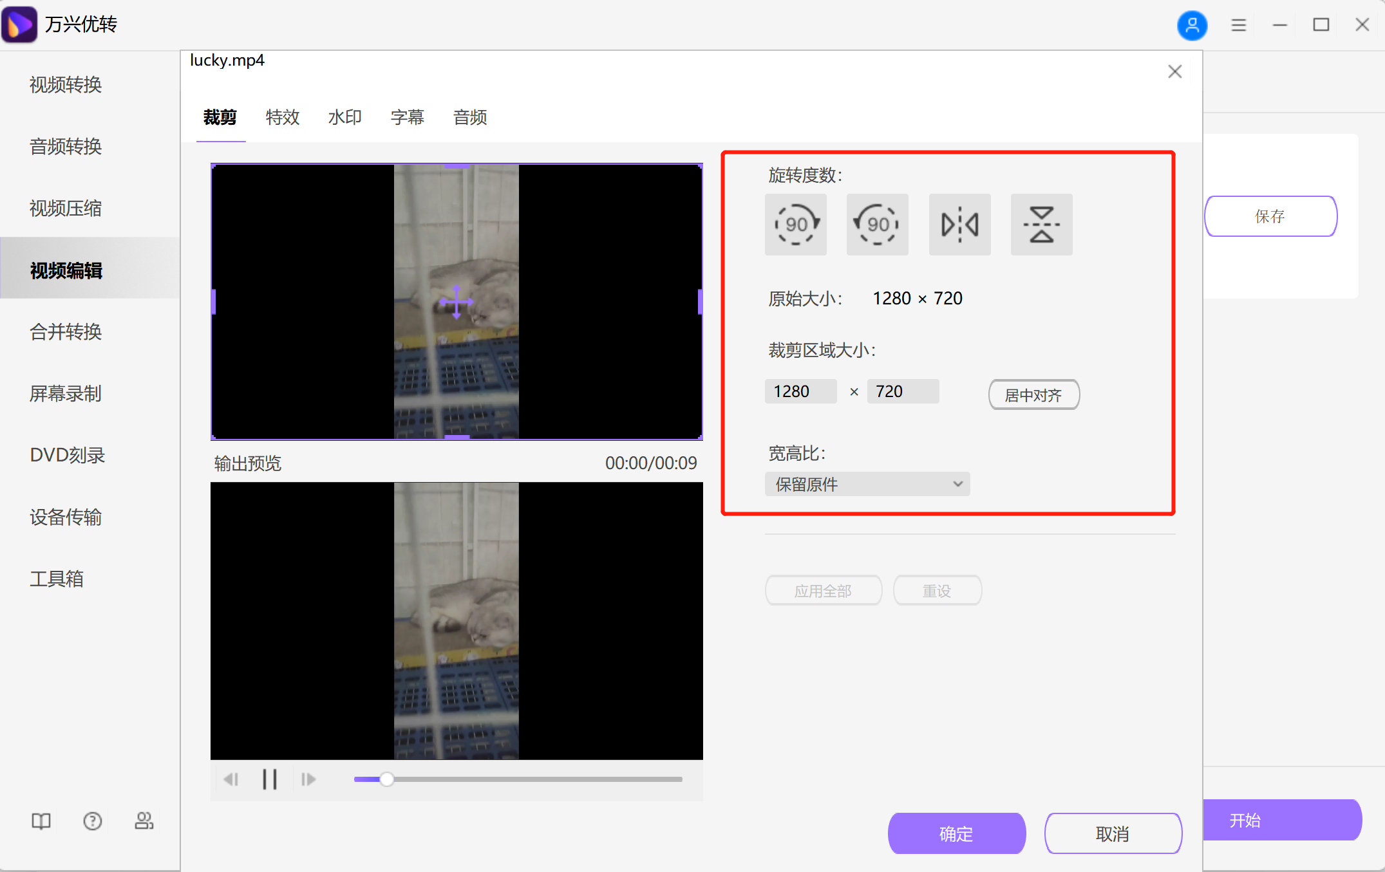Rotate the video 90 degrees clockwise

point(795,225)
